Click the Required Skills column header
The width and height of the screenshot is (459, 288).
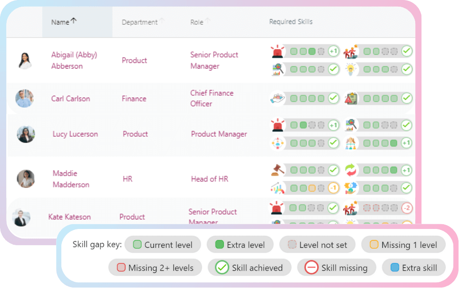[291, 22]
